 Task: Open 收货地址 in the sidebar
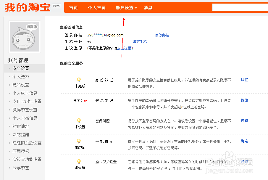[x=21, y=126]
